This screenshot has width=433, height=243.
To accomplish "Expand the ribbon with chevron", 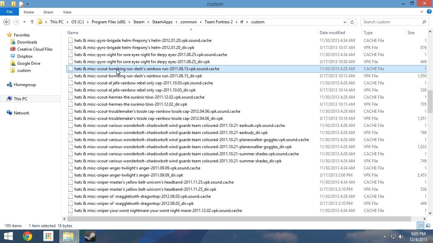I will [422, 12].
